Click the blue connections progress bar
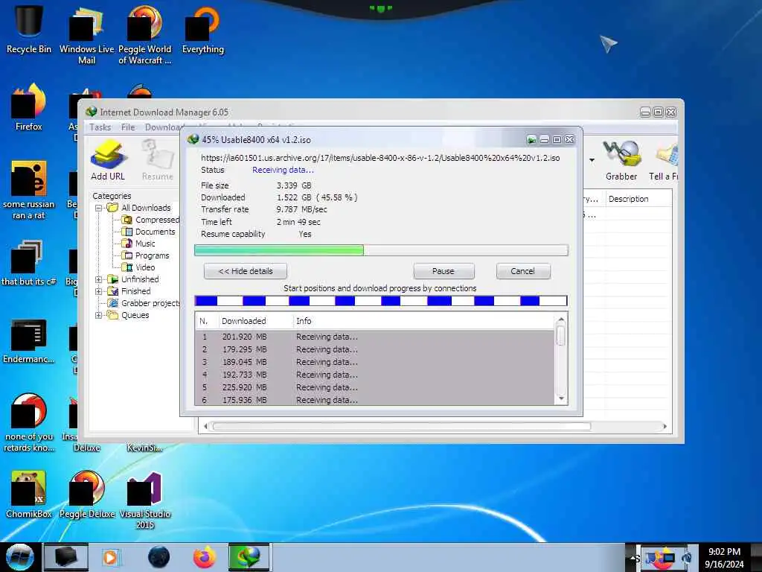Image resolution: width=762 pixels, height=572 pixels. (x=381, y=301)
